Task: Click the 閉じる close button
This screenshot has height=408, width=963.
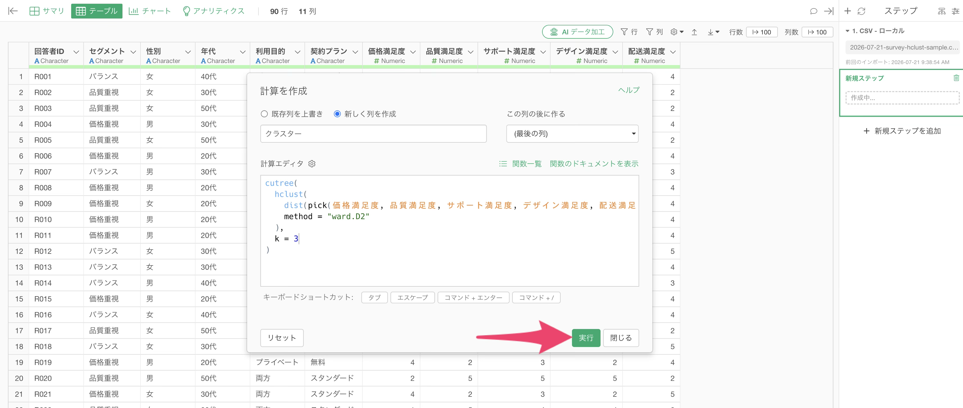Action: 621,338
